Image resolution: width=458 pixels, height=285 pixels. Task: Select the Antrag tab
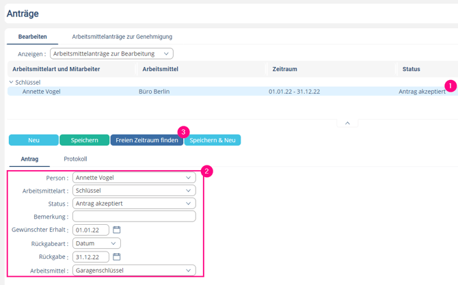click(x=29, y=159)
